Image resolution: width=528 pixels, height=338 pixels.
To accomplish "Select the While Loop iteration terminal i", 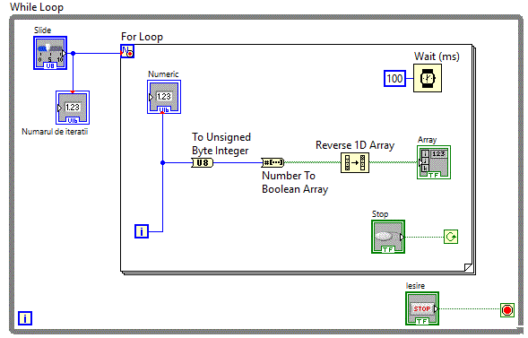I will coord(25,318).
